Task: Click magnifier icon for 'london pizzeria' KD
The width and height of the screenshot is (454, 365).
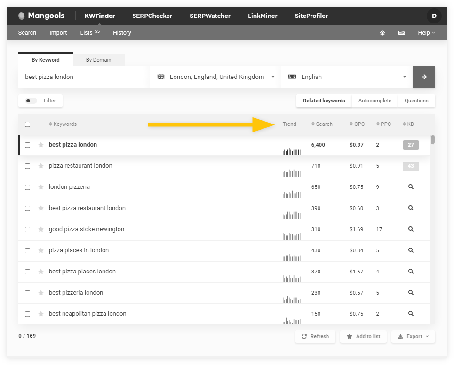Action: click(x=411, y=187)
